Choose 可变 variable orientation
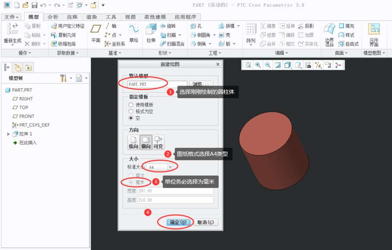Image resolution: width=392 pixels, height=250 pixels. (158, 142)
